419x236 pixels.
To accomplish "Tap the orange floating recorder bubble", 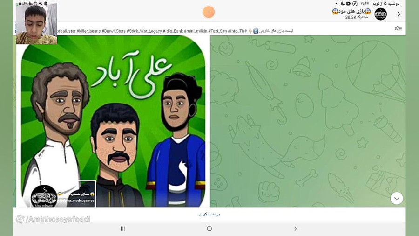I will click(x=209, y=12).
